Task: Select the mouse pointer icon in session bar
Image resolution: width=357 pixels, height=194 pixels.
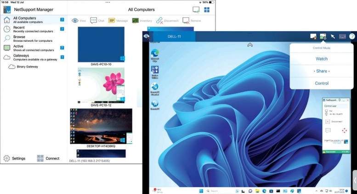Action: 333,36
